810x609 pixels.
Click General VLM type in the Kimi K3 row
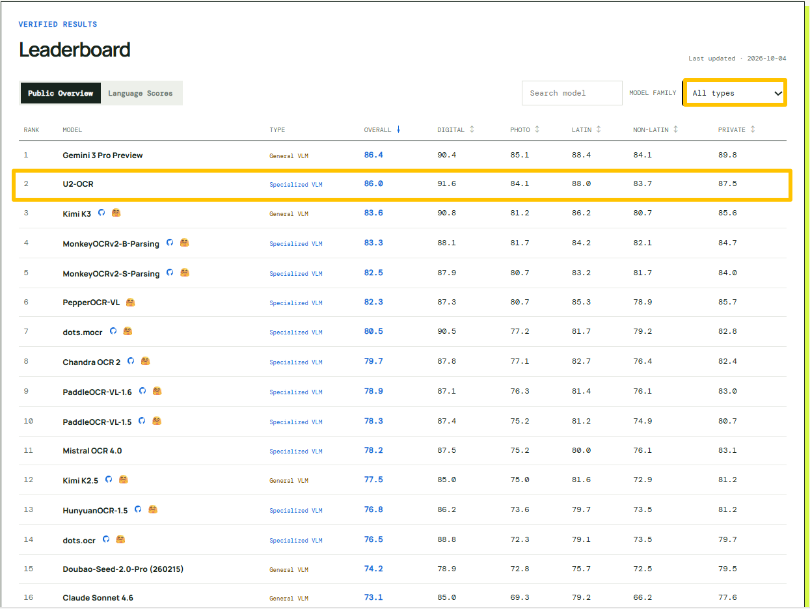289,214
